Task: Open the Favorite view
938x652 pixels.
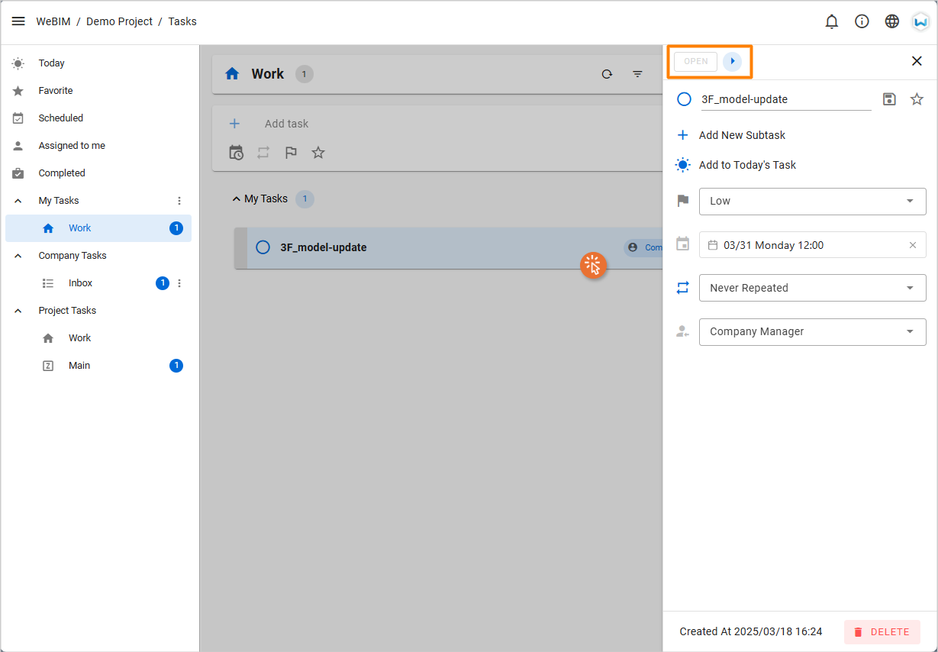Action: click(x=98, y=91)
